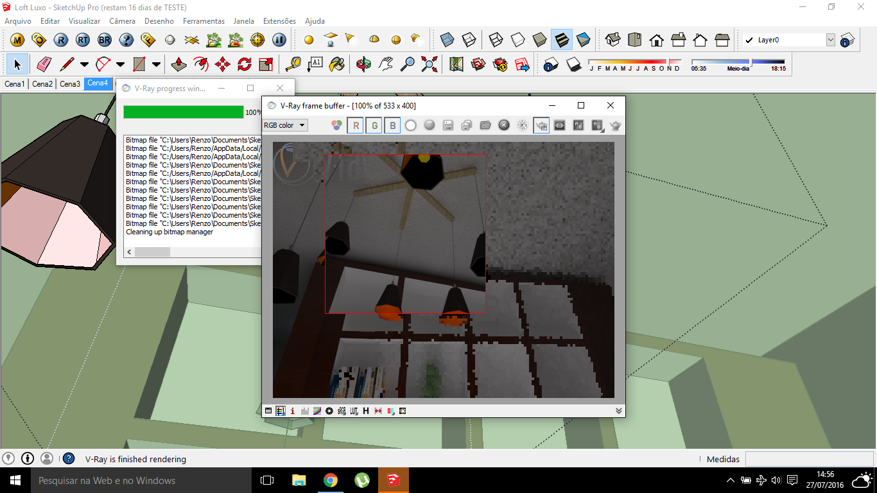The height and width of the screenshot is (493, 877).
Task: Switch to the Cena2 scene tab
Action: (x=42, y=84)
